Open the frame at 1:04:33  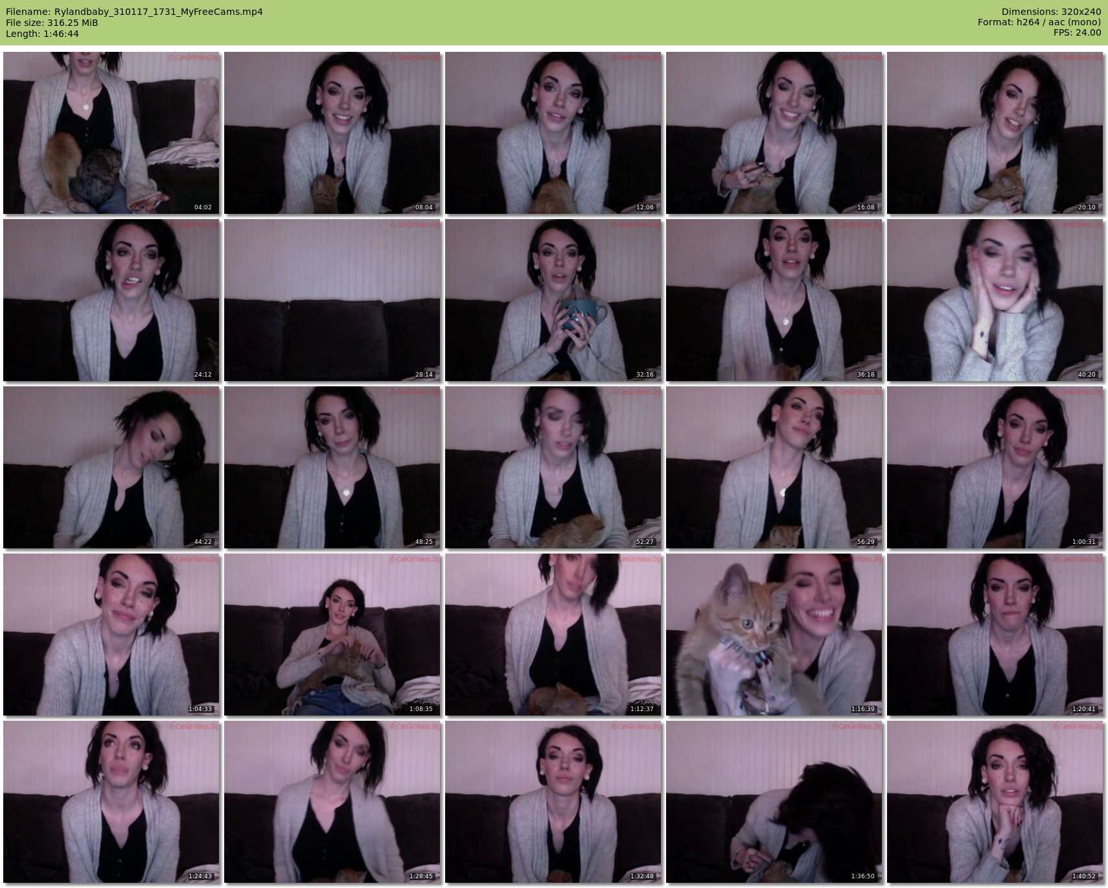[111, 635]
